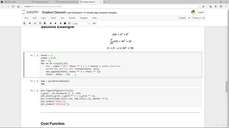Open browser settings and more ellipsis

coord(226,6)
